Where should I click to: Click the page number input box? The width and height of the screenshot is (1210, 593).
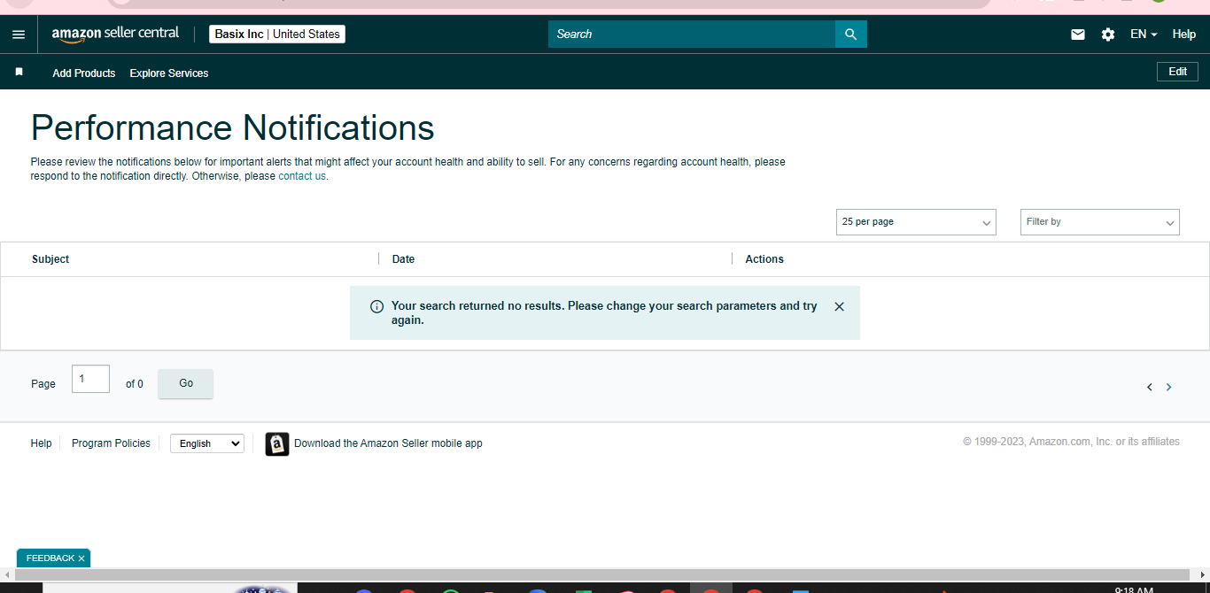pos(90,379)
